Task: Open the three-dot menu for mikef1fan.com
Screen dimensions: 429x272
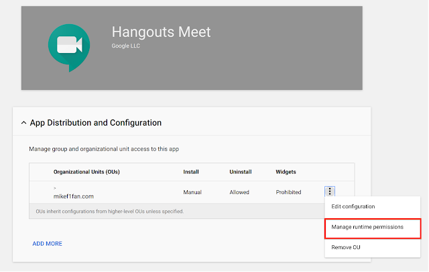Action: tap(330, 191)
